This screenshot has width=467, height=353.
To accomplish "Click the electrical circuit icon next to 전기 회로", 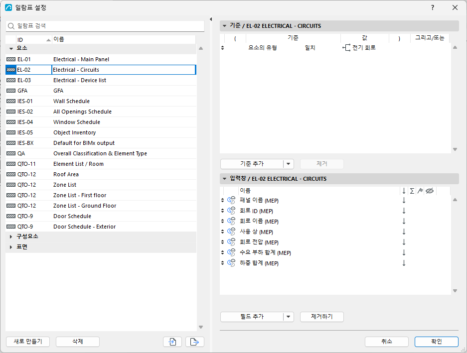I will pos(346,48).
